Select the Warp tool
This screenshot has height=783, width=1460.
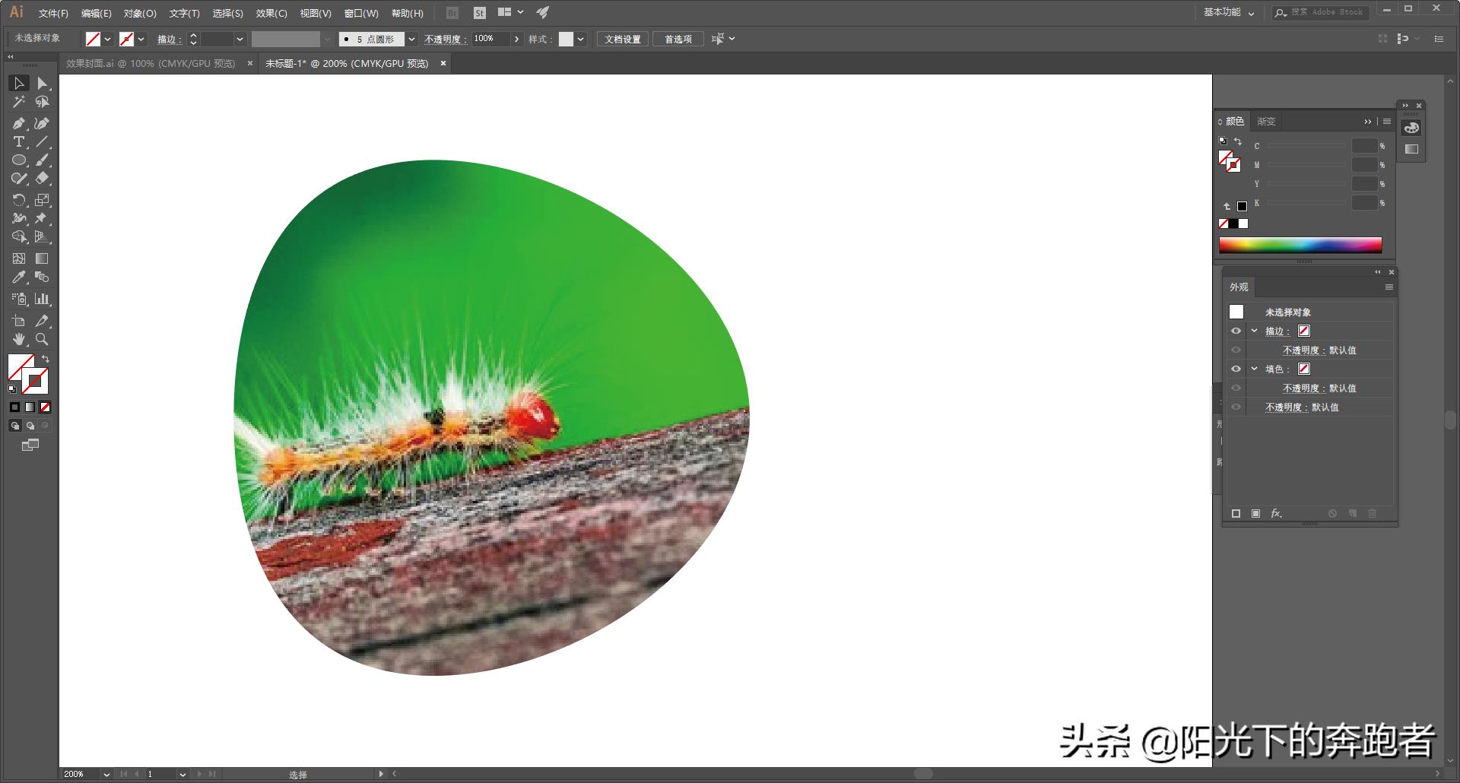(x=19, y=219)
